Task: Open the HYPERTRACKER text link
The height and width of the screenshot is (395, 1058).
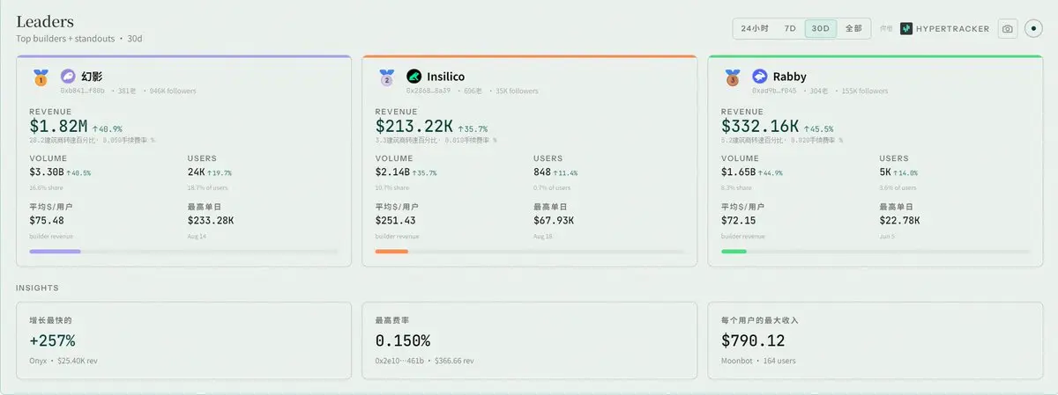Action: click(953, 29)
